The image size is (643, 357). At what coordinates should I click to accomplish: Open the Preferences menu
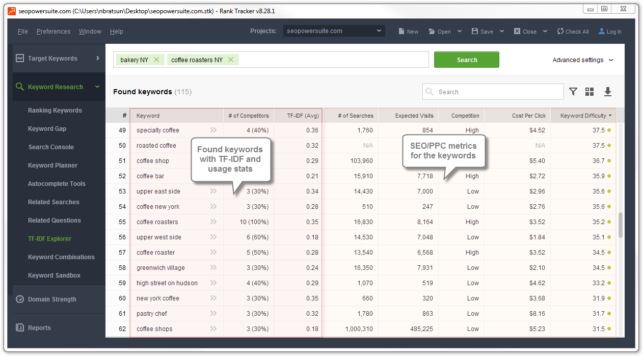[x=53, y=32]
